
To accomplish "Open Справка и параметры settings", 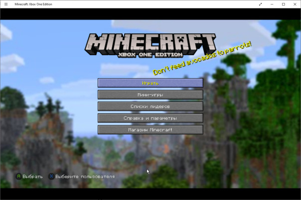I will (x=150, y=118).
